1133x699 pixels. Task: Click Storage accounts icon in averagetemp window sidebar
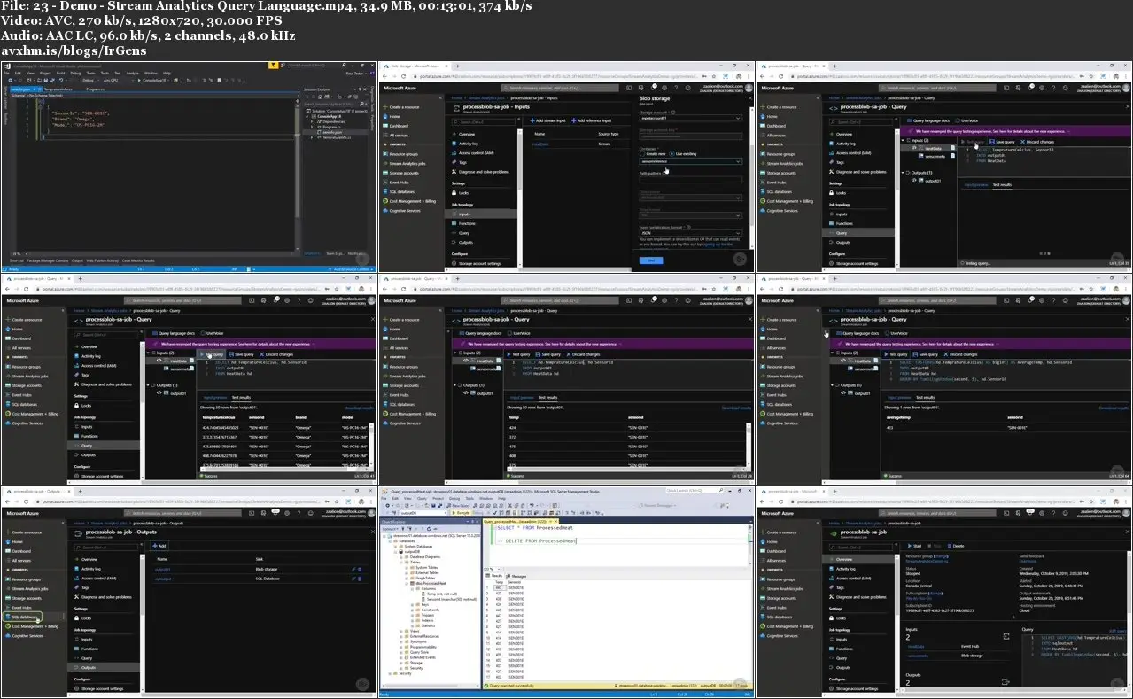pos(762,385)
